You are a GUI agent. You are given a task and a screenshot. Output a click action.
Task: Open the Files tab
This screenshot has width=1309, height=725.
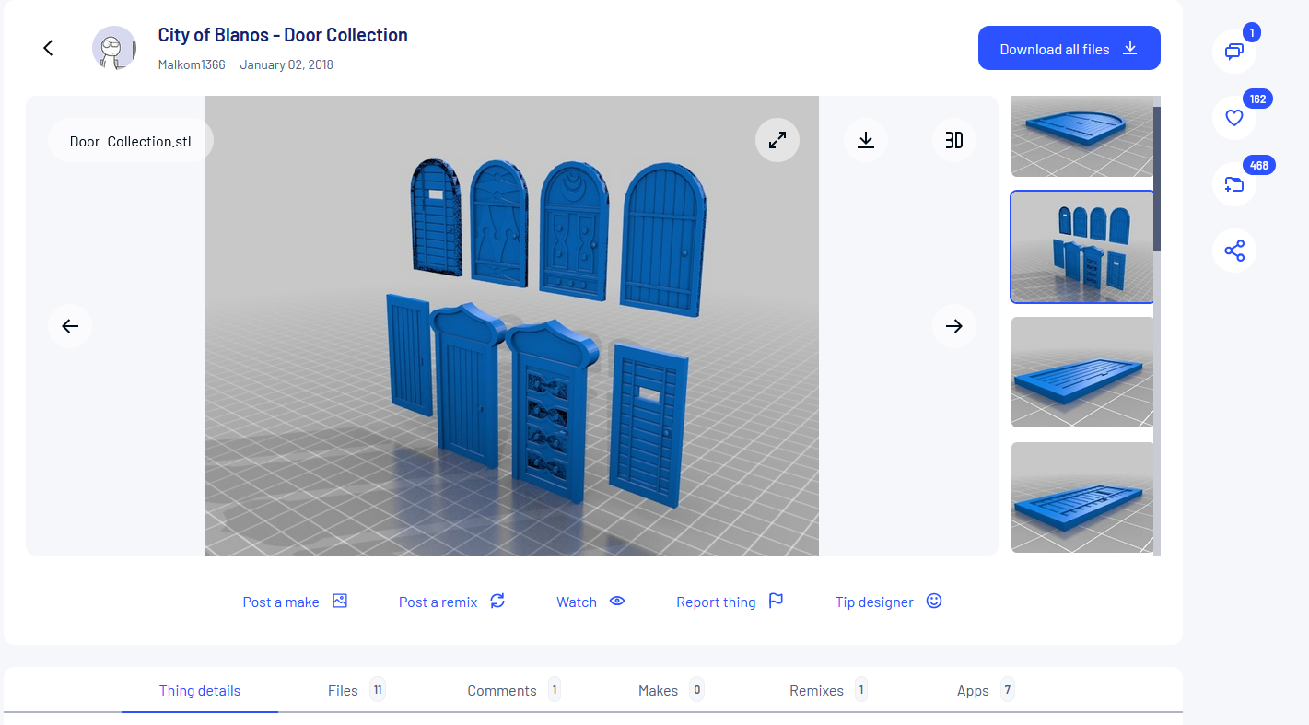tap(356, 690)
